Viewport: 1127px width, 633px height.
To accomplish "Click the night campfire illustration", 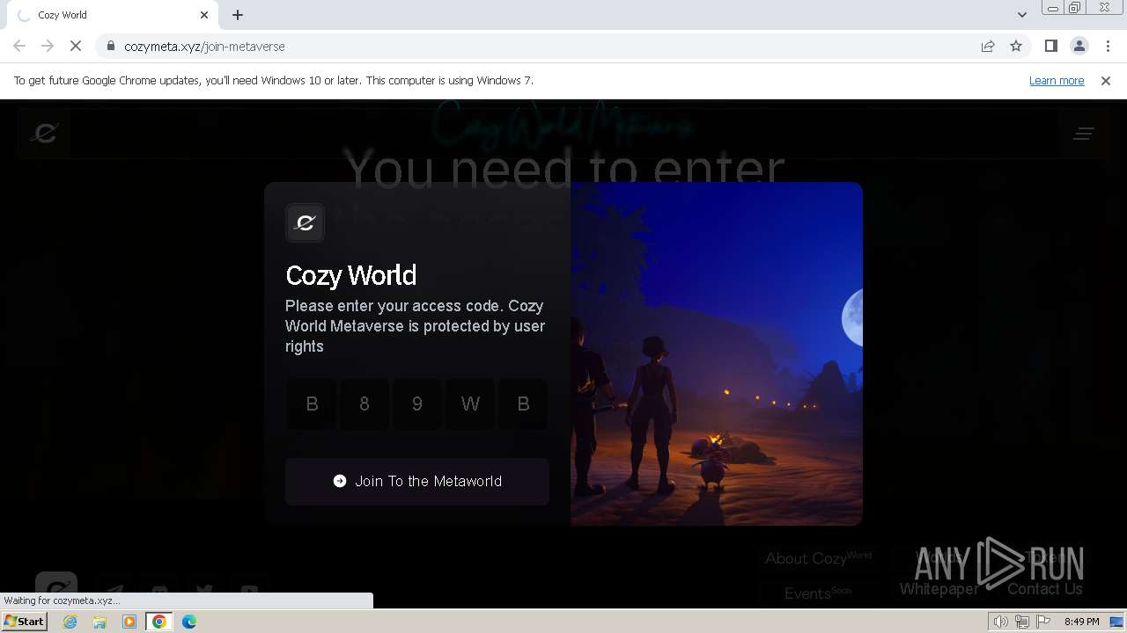I will tap(717, 353).
